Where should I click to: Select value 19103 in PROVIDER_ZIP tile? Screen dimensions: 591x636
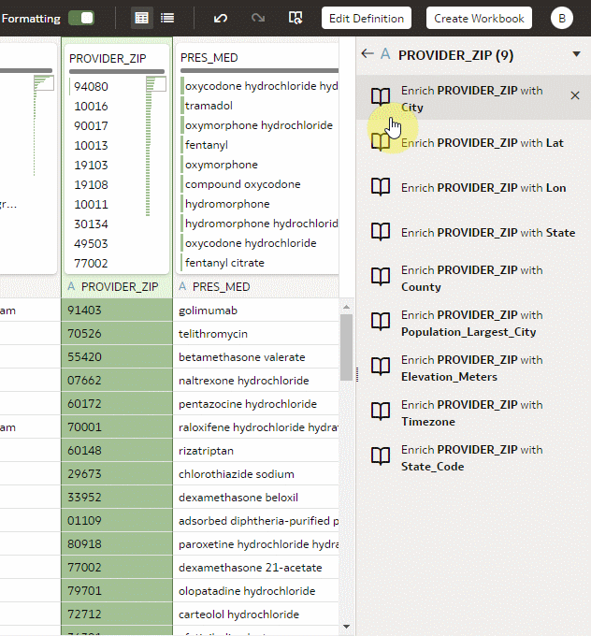pos(91,166)
